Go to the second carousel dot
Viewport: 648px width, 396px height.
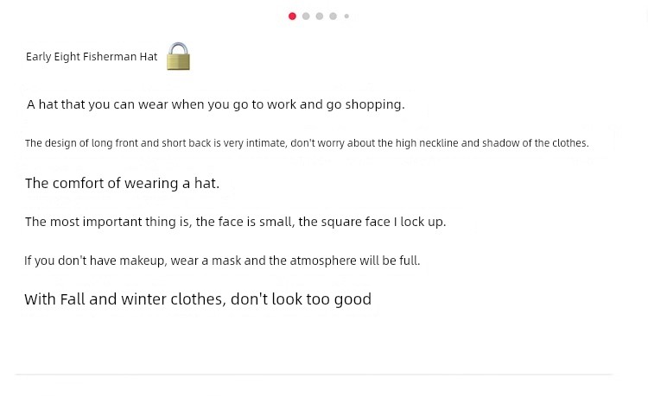click(x=306, y=16)
